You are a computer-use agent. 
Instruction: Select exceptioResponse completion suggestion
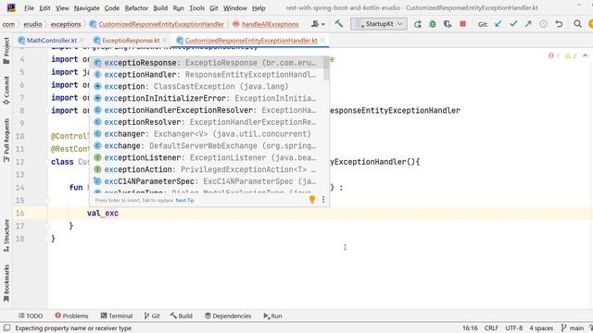click(207, 63)
